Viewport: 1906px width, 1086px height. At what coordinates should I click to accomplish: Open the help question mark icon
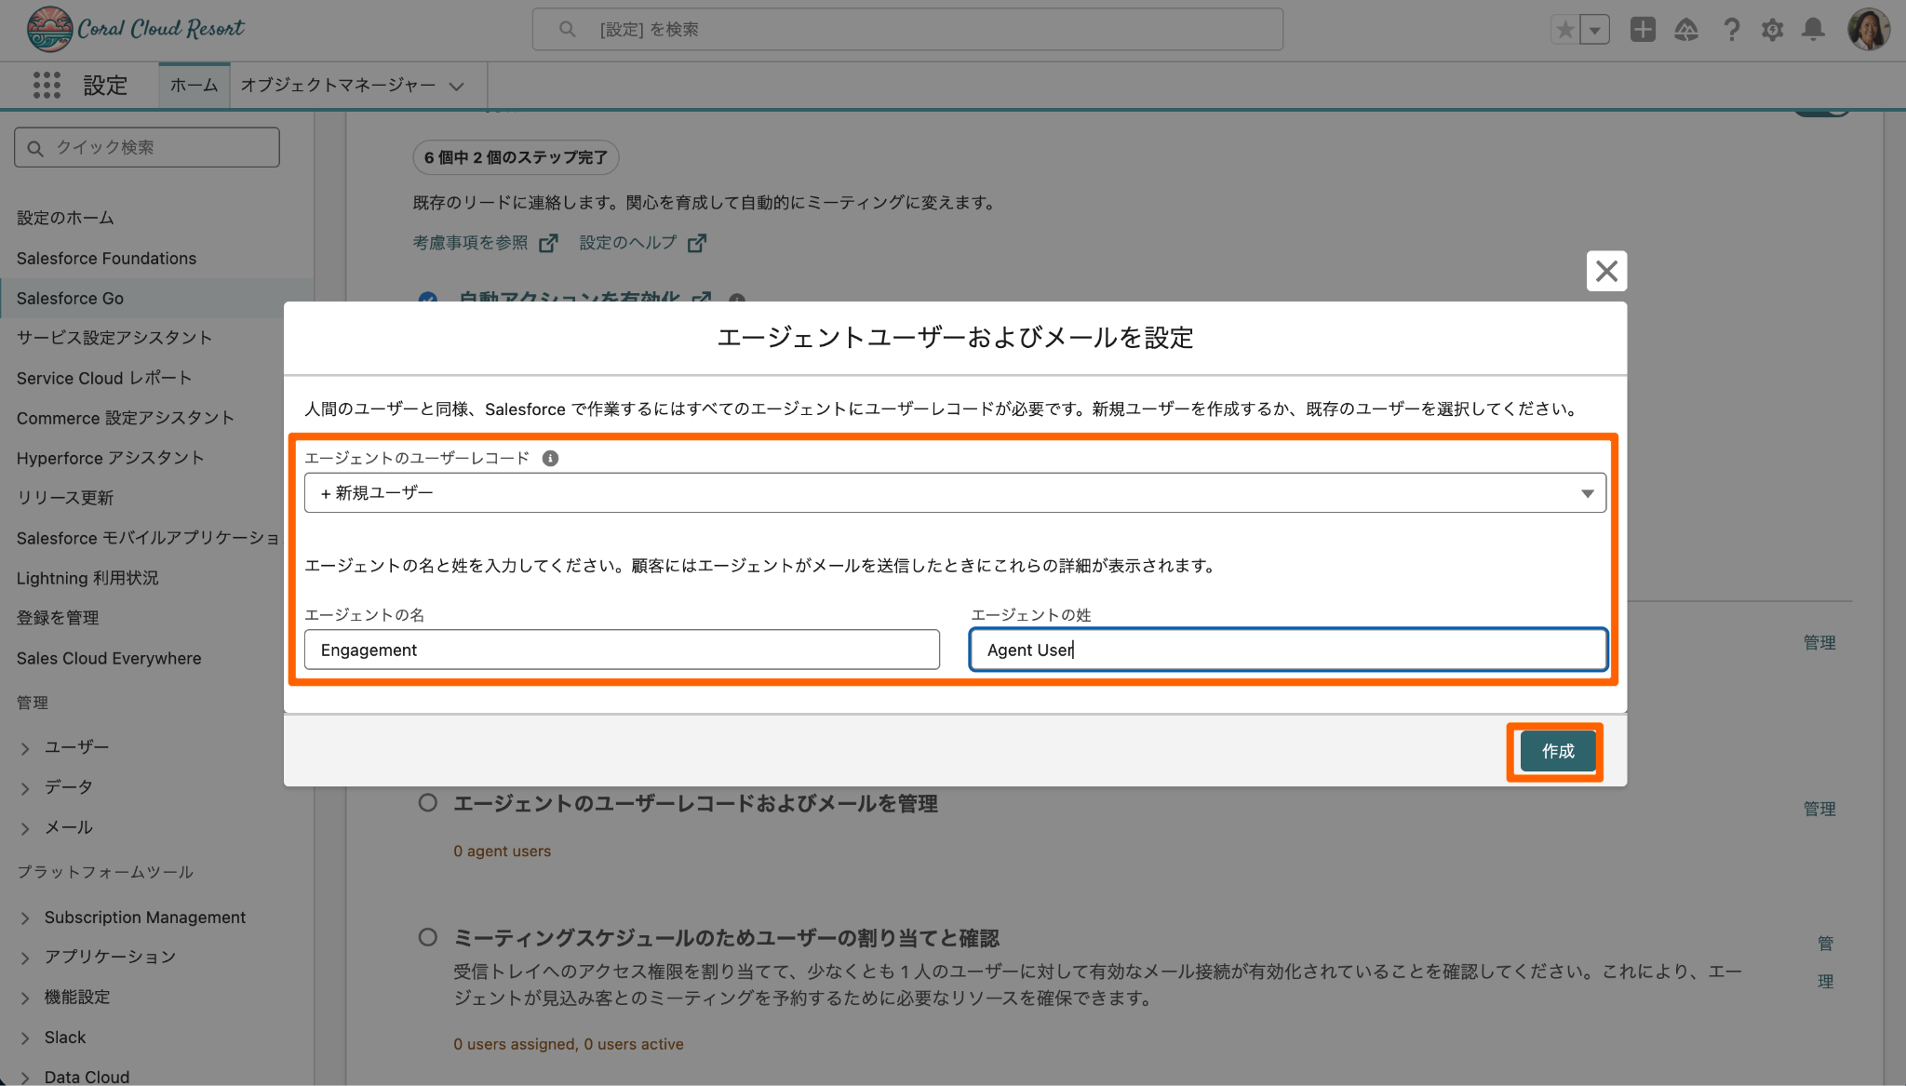(x=1730, y=30)
